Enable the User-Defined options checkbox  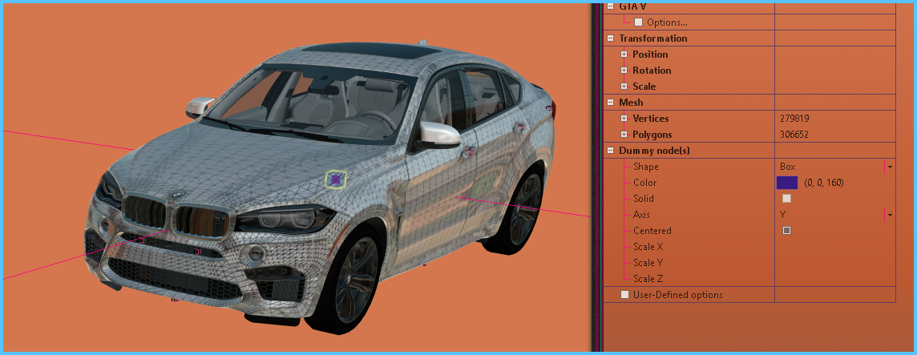(x=625, y=295)
